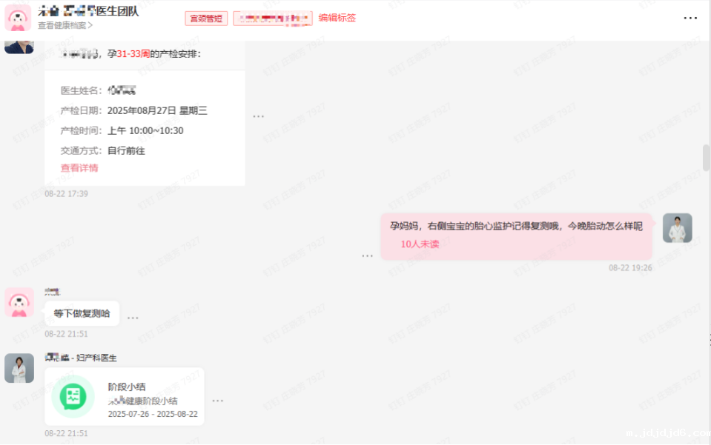The width and height of the screenshot is (711, 445).
Task: Open more actions beside the pink sent message
Action: point(368,255)
